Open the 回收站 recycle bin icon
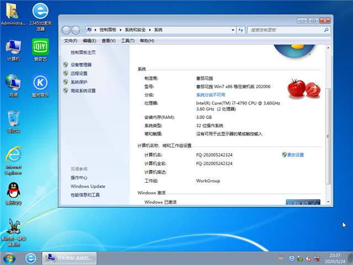Image resolution: width=353 pixels, height=265 pixels. pyautogui.click(x=13, y=121)
